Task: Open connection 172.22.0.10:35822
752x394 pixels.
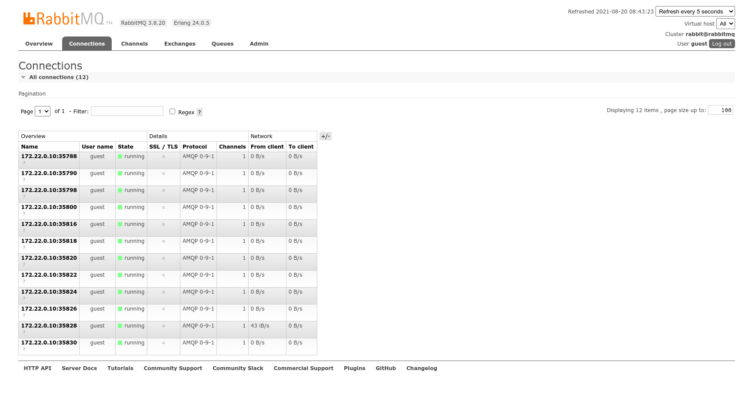Action: (49, 275)
